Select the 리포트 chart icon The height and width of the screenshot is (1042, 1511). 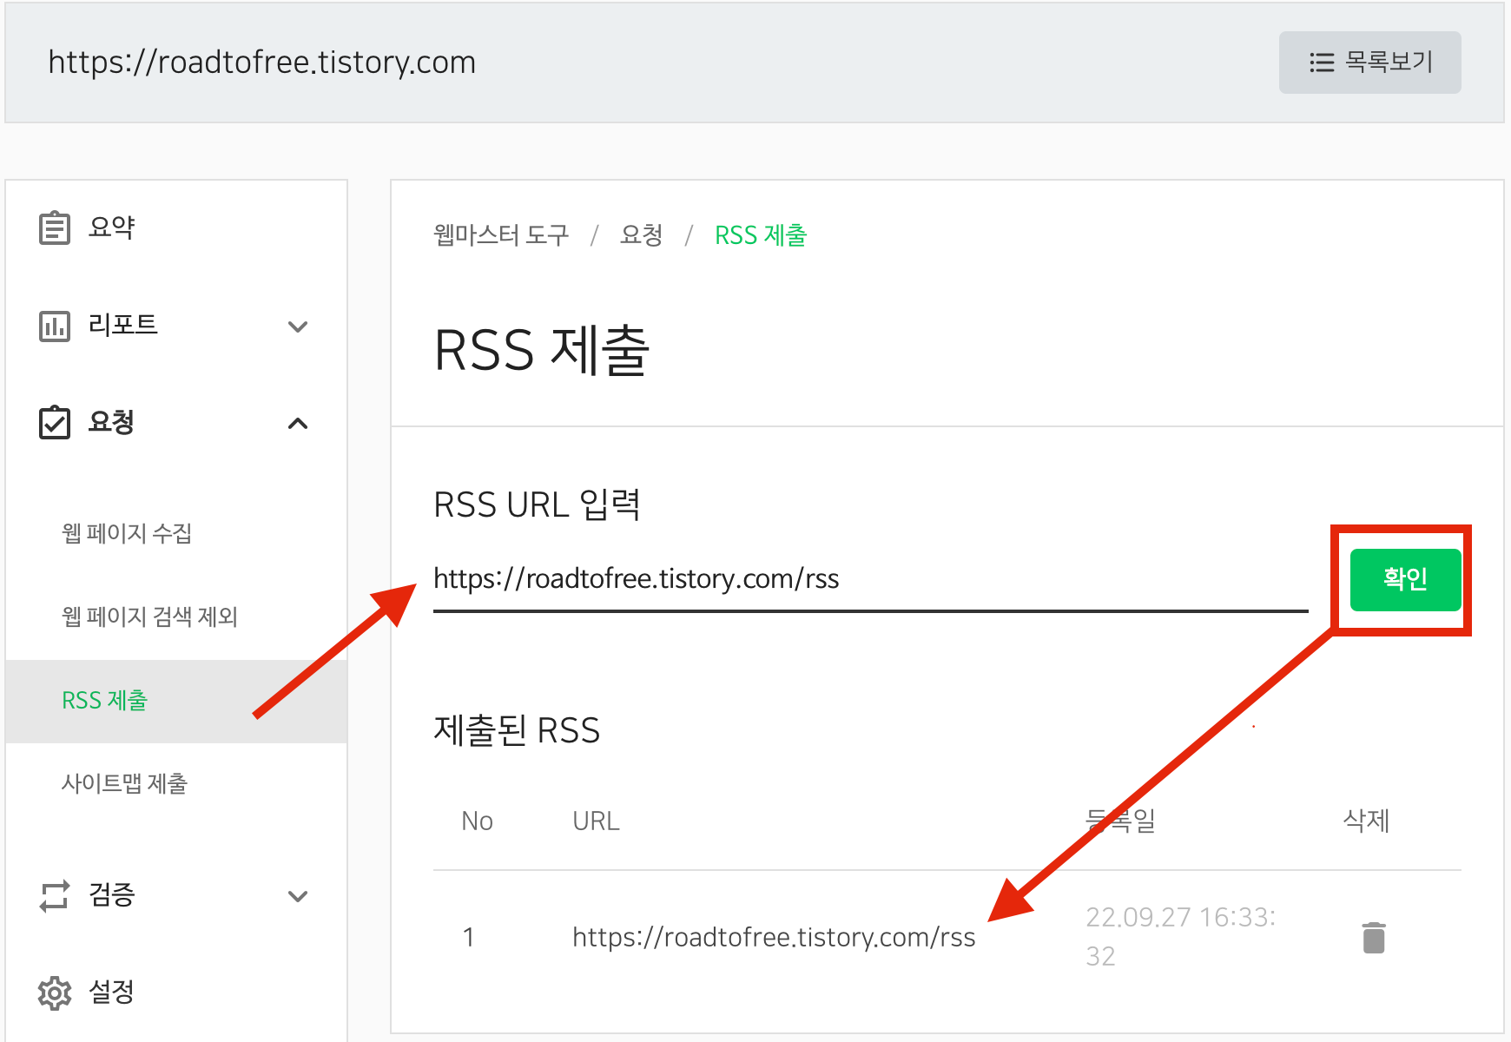[54, 326]
